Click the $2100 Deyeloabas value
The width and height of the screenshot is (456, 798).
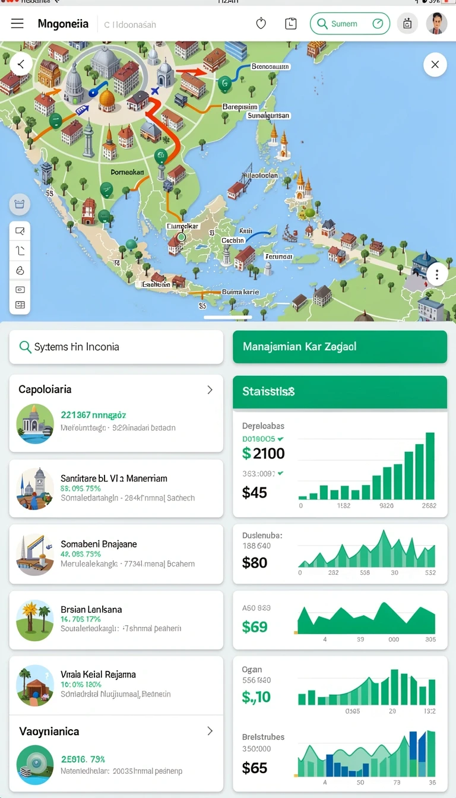[264, 454]
